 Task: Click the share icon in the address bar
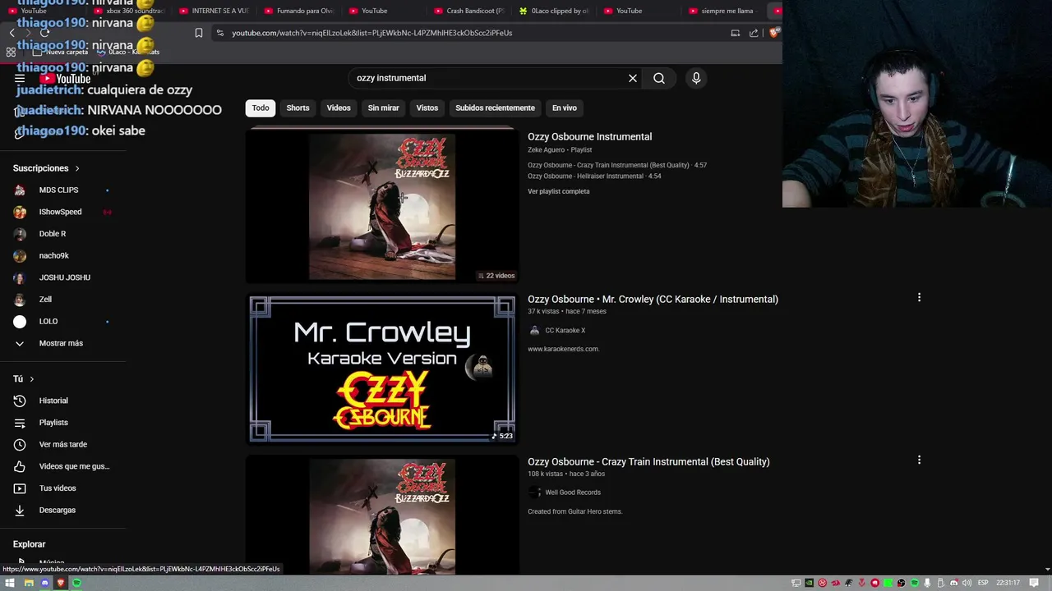pos(754,33)
